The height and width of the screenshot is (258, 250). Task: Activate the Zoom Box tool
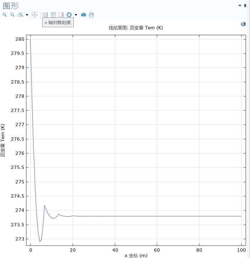20,15
